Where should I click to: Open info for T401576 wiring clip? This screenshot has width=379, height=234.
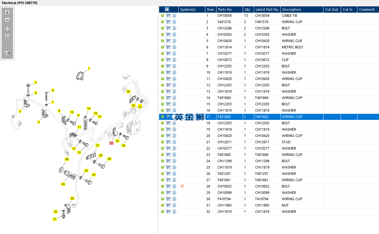coord(174,22)
